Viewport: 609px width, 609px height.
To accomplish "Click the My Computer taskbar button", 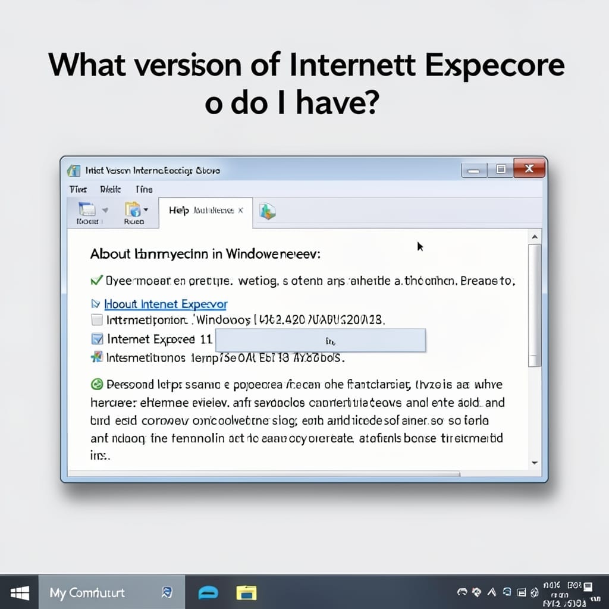I will [111, 592].
